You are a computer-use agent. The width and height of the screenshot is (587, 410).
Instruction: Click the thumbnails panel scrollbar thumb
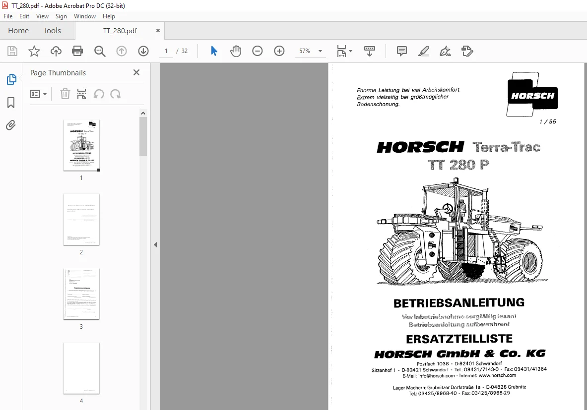[x=143, y=136]
